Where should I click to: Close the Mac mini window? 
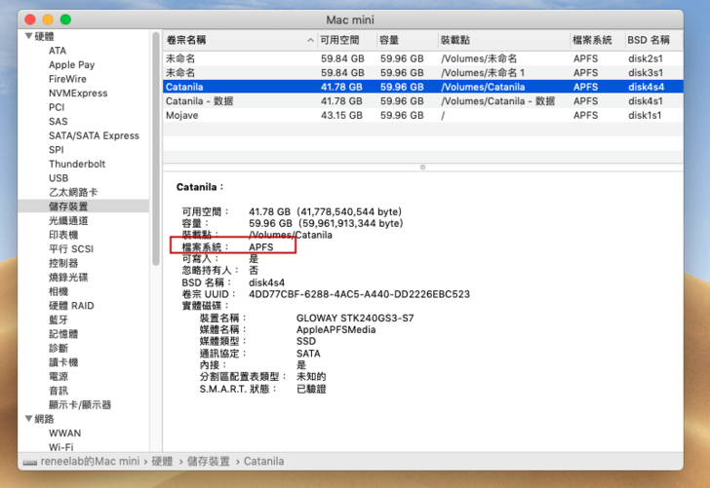(x=30, y=19)
